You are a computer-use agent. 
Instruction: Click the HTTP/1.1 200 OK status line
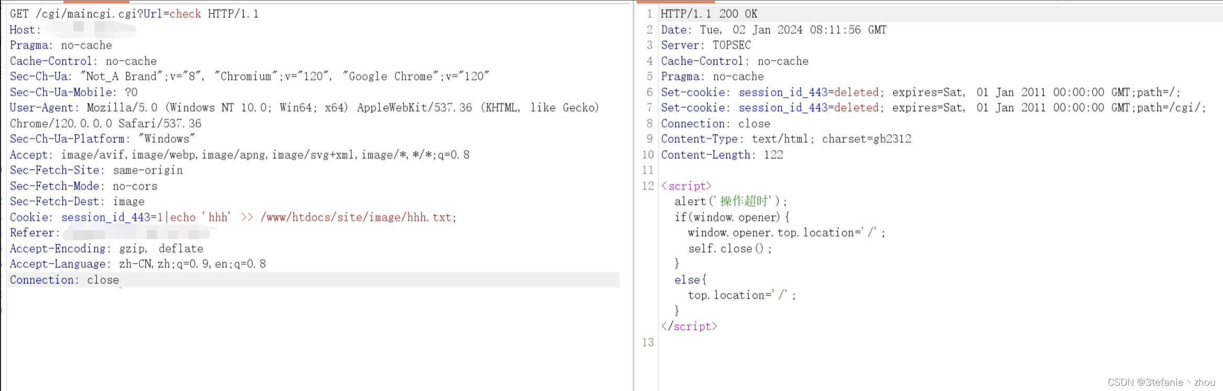[x=709, y=14]
